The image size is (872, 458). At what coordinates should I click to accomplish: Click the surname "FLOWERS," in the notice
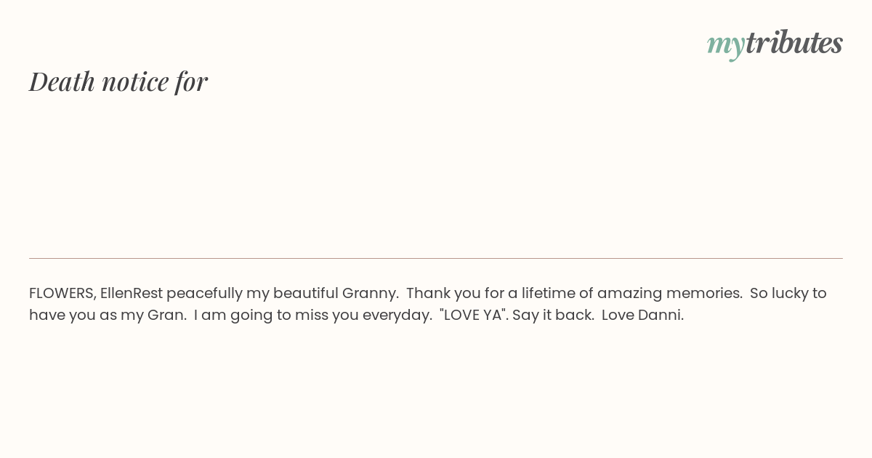pyautogui.click(x=62, y=293)
